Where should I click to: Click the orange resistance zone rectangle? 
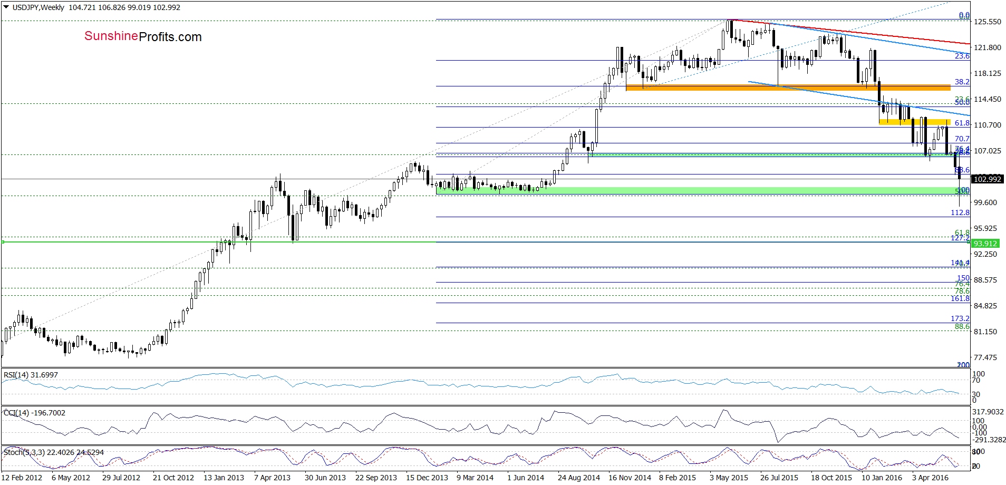(x=788, y=88)
